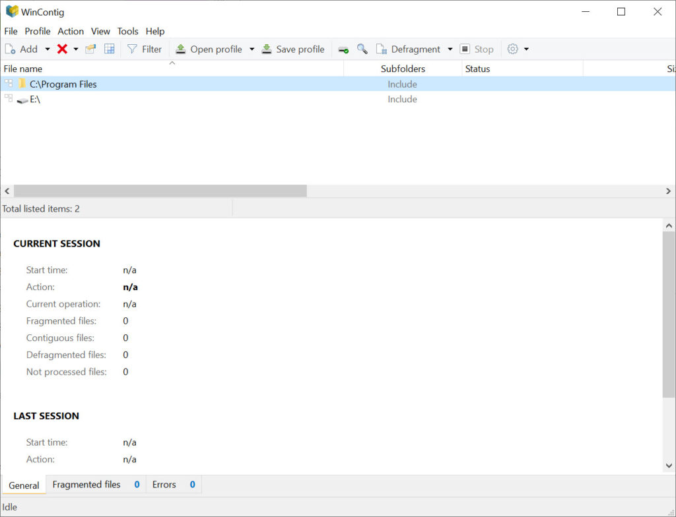Screen dimensions: 676x517
Task: Click the horizontal scrollbar thumb of the file list
Action: tap(160, 191)
